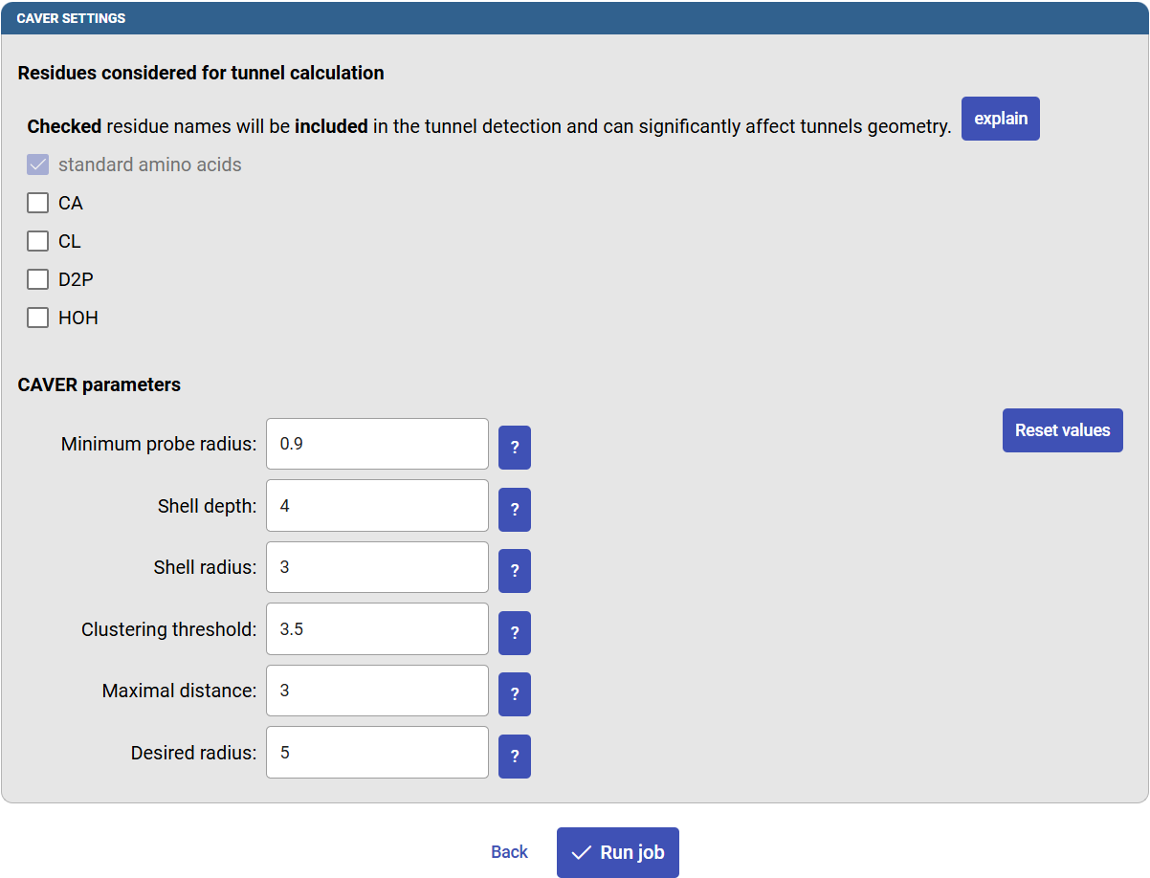Enable the CA residue checkbox
This screenshot has width=1150, height=878.
(37, 203)
